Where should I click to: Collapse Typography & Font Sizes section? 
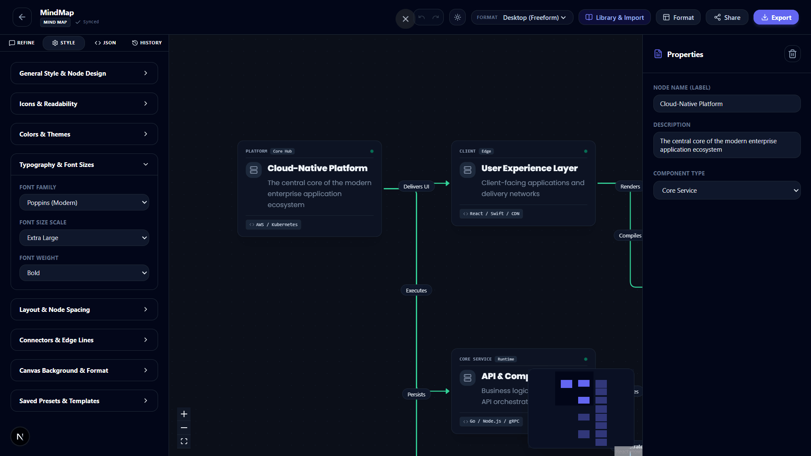pyautogui.click(x=84, y=164)
